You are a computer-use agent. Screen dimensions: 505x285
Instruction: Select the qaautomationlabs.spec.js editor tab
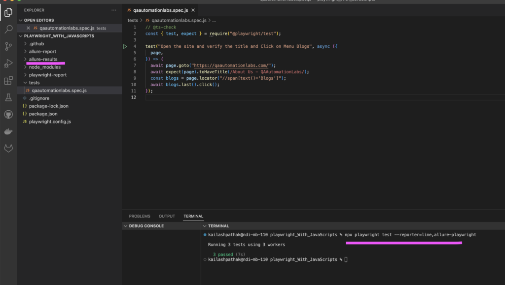tap(160, 10)
